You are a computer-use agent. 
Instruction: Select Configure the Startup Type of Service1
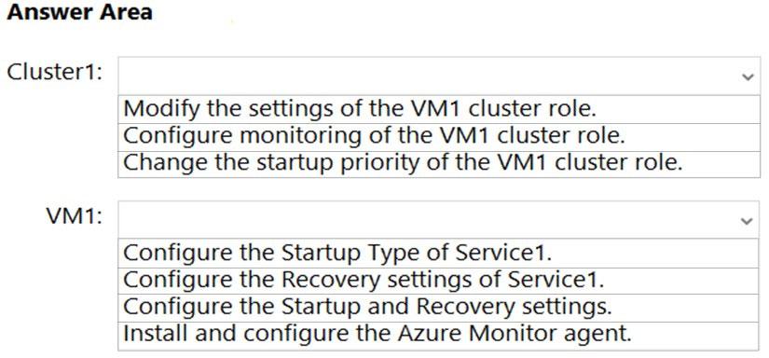coord(439,253)
